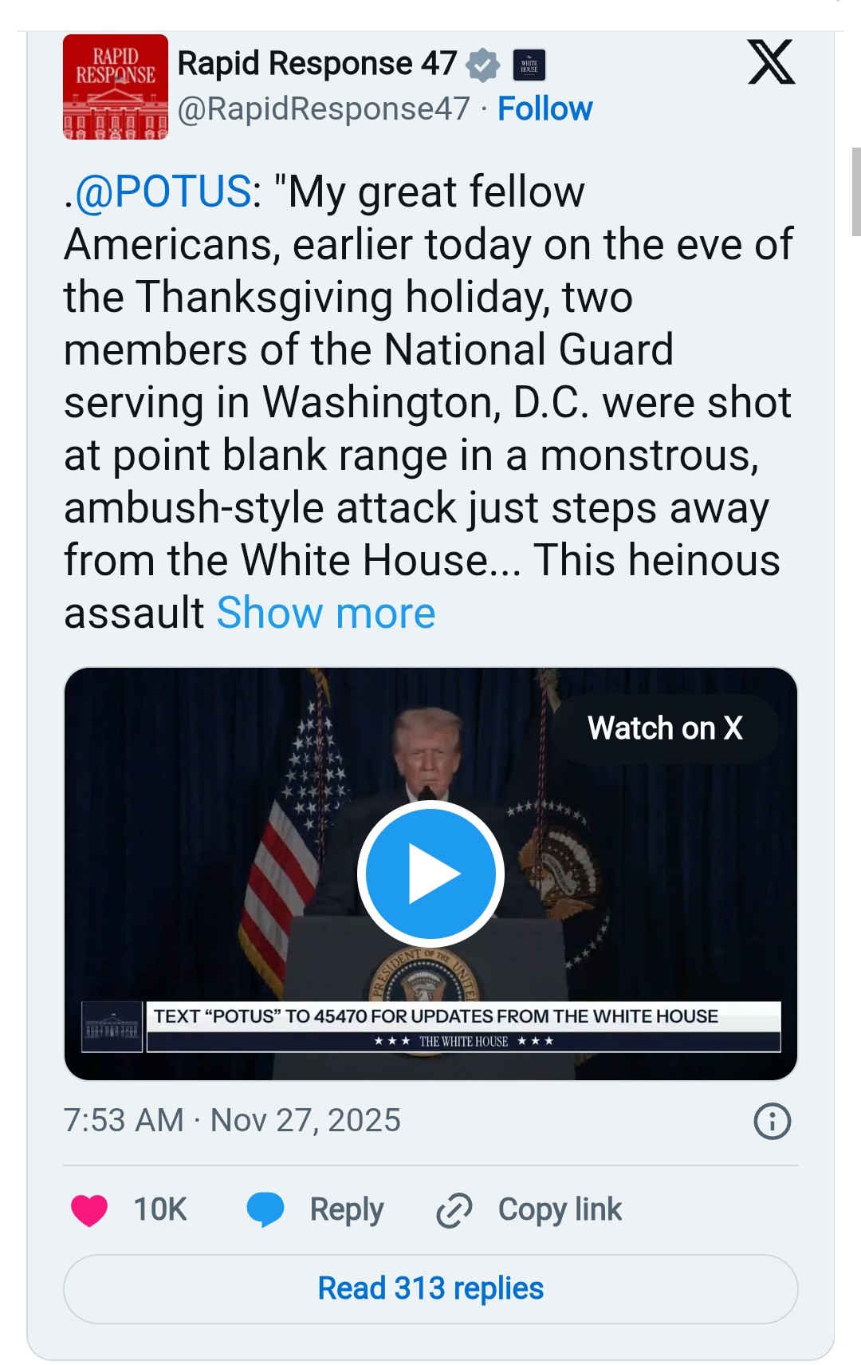Click the chain link icon
Viewport: 861px width, 1365px height.
point(454,1210)
